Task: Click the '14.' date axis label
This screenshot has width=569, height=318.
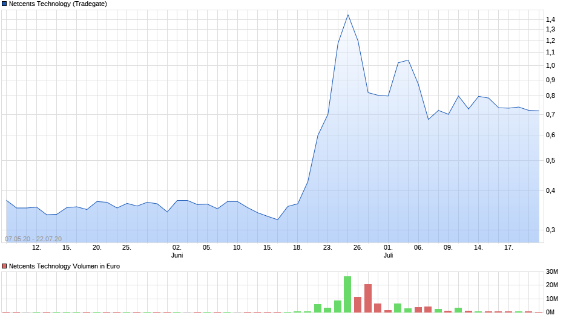Action: (x=478, y=248)
